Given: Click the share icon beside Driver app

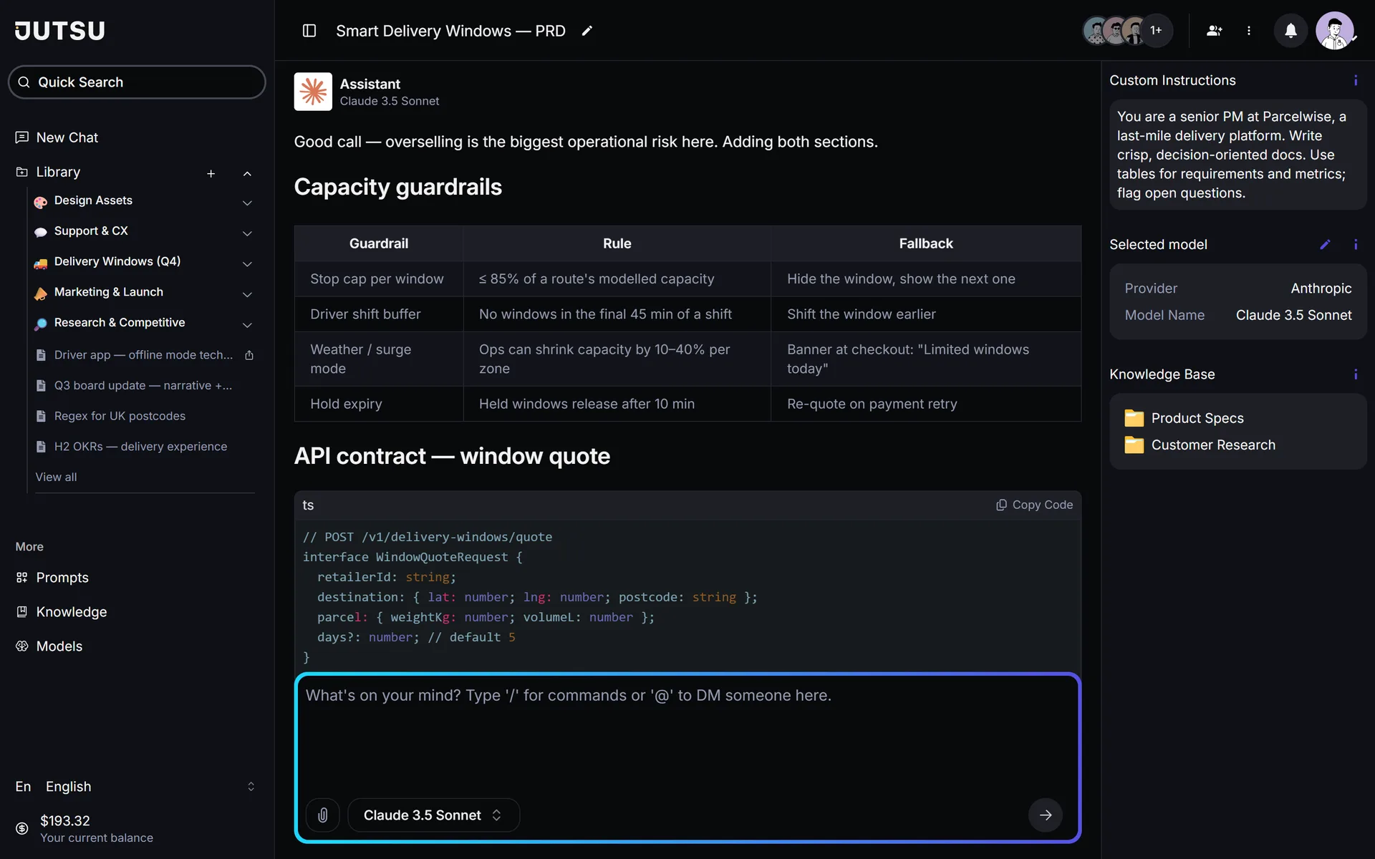Looking at the screenshot, I should point(249,355).
